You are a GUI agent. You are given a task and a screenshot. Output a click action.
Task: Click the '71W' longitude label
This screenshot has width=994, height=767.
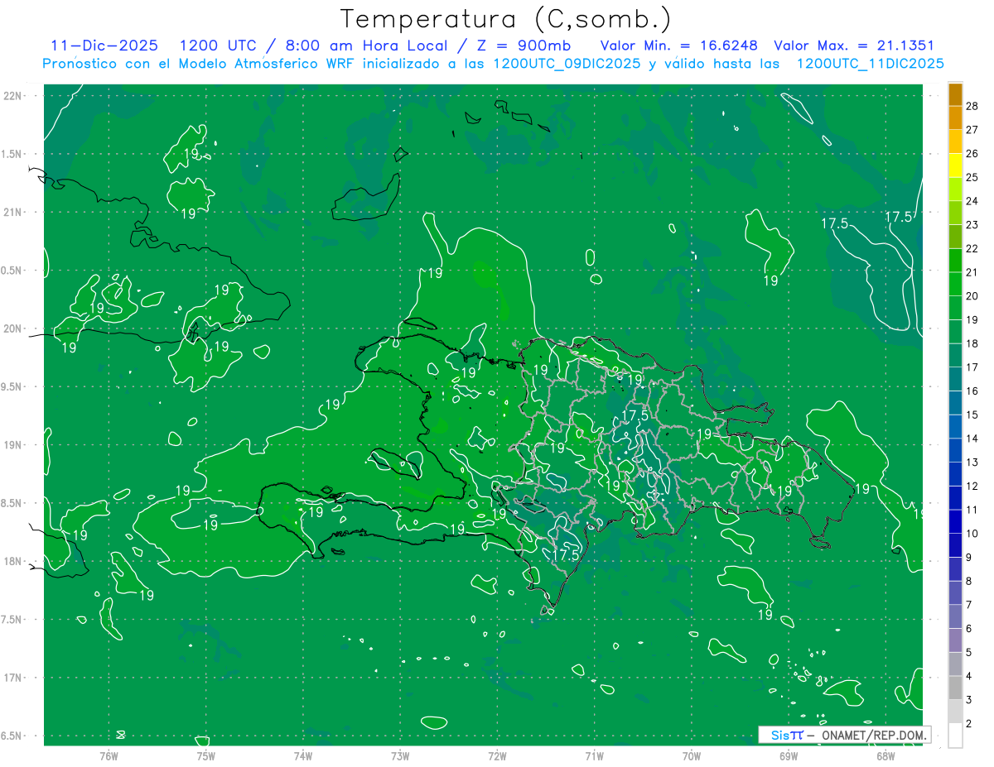point(594,755)
